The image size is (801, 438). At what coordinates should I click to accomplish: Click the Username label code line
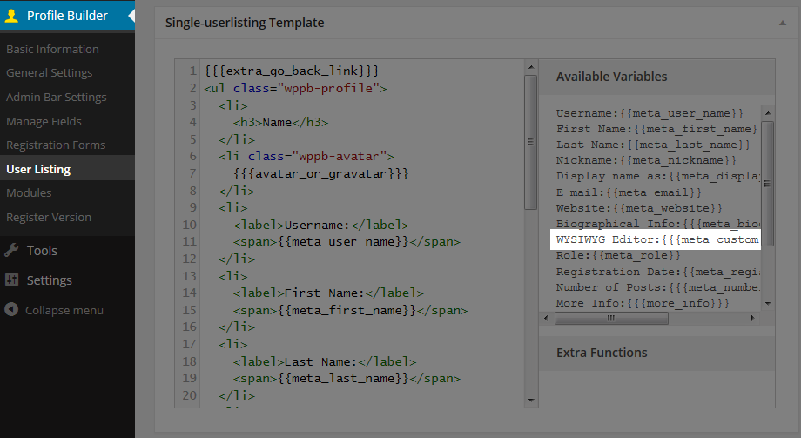(x=321, y=225)
